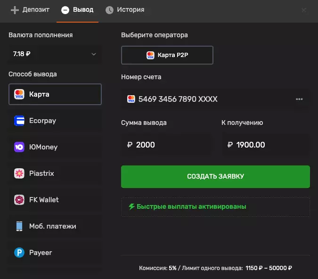Choose the Карта P2P operator
Viewport: 318px width, 279px height.
(167, 55)
